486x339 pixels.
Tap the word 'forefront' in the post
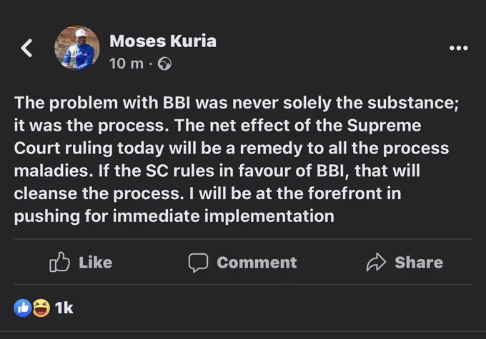(x=344, y=193)
